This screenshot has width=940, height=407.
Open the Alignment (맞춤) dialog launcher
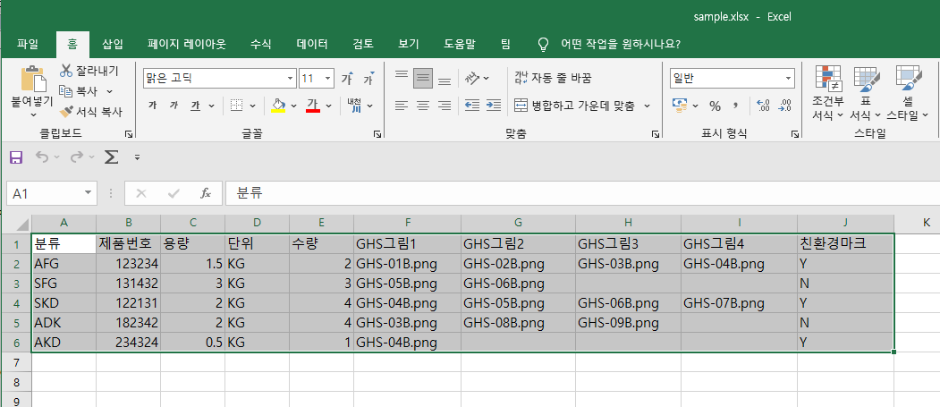[656, 134]
